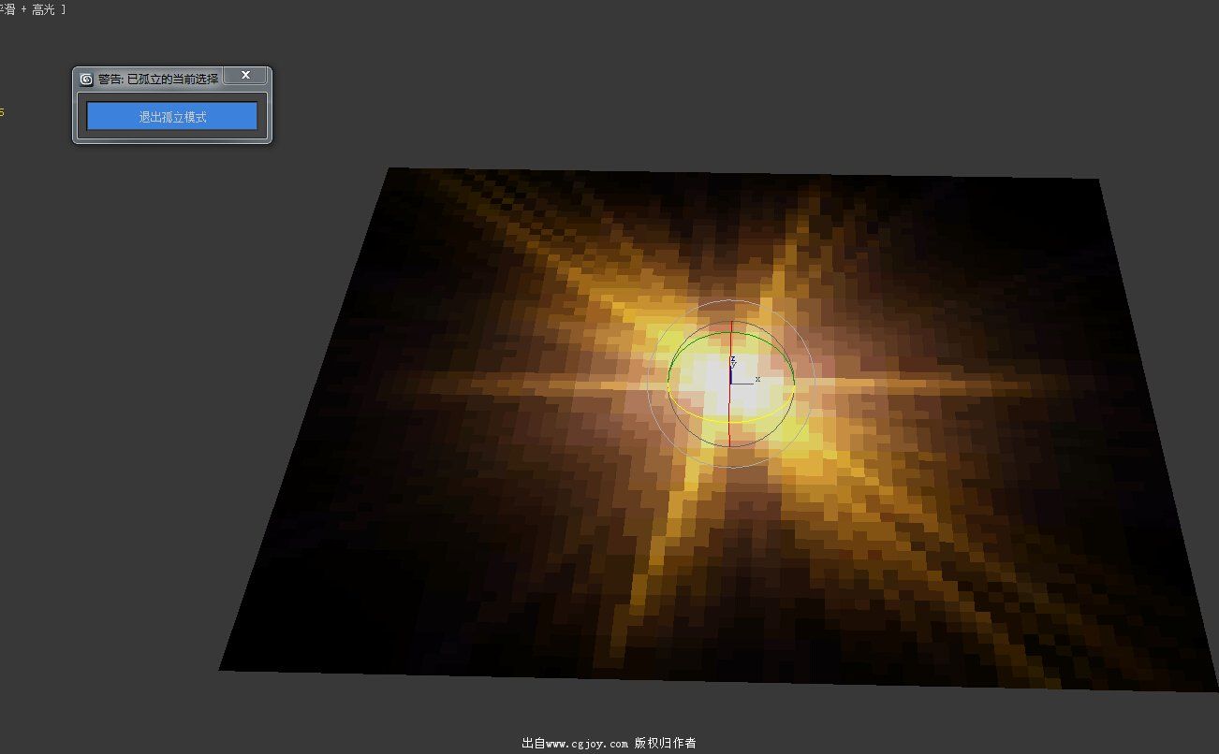
Task: Click the 3ds Max icon in warning dialog title
Action: 87,80
